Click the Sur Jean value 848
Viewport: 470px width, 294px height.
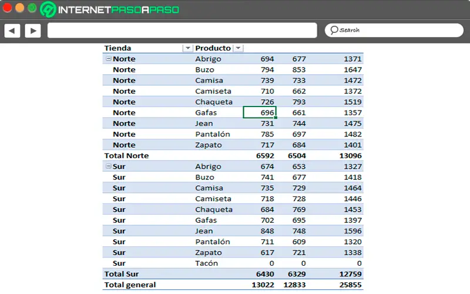tap(267, 231)
